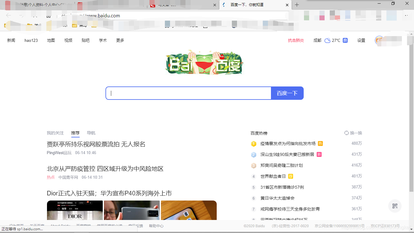Image resolution: width=414 pixels, height=233 pixels.
Task: Open a new browser tab with plus button
Action: coord(297,5)
